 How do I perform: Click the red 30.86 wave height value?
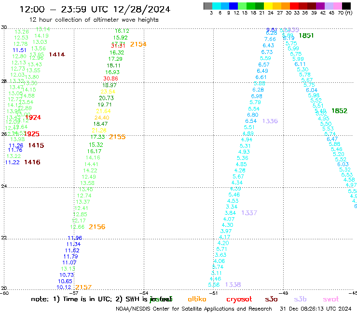(x=110, y=78)
